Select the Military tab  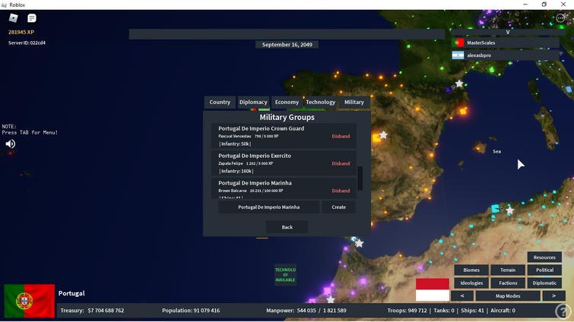354,102
